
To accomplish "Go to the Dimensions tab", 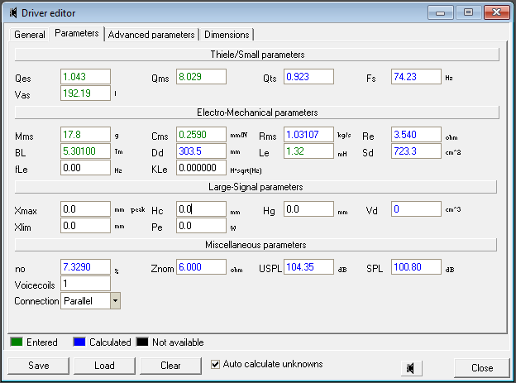I will (x=227, y=35).
